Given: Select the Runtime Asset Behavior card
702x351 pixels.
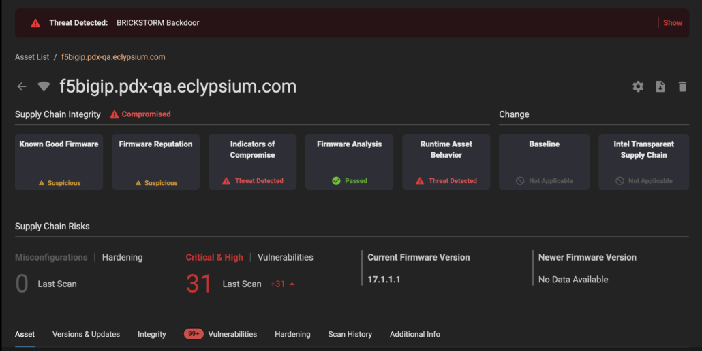Looking at the screenshot, I should tap(446, 161).
